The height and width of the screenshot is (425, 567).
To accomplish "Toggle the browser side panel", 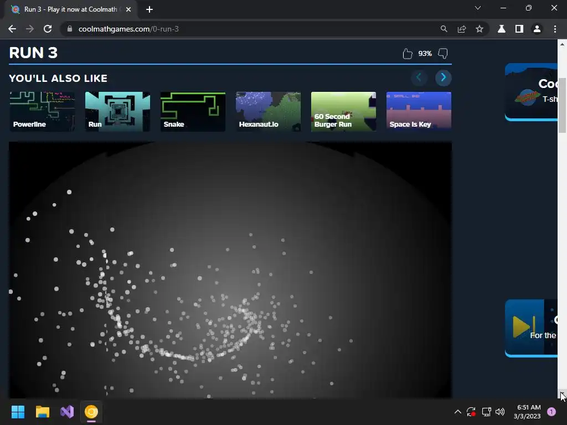I will [519, 29].
